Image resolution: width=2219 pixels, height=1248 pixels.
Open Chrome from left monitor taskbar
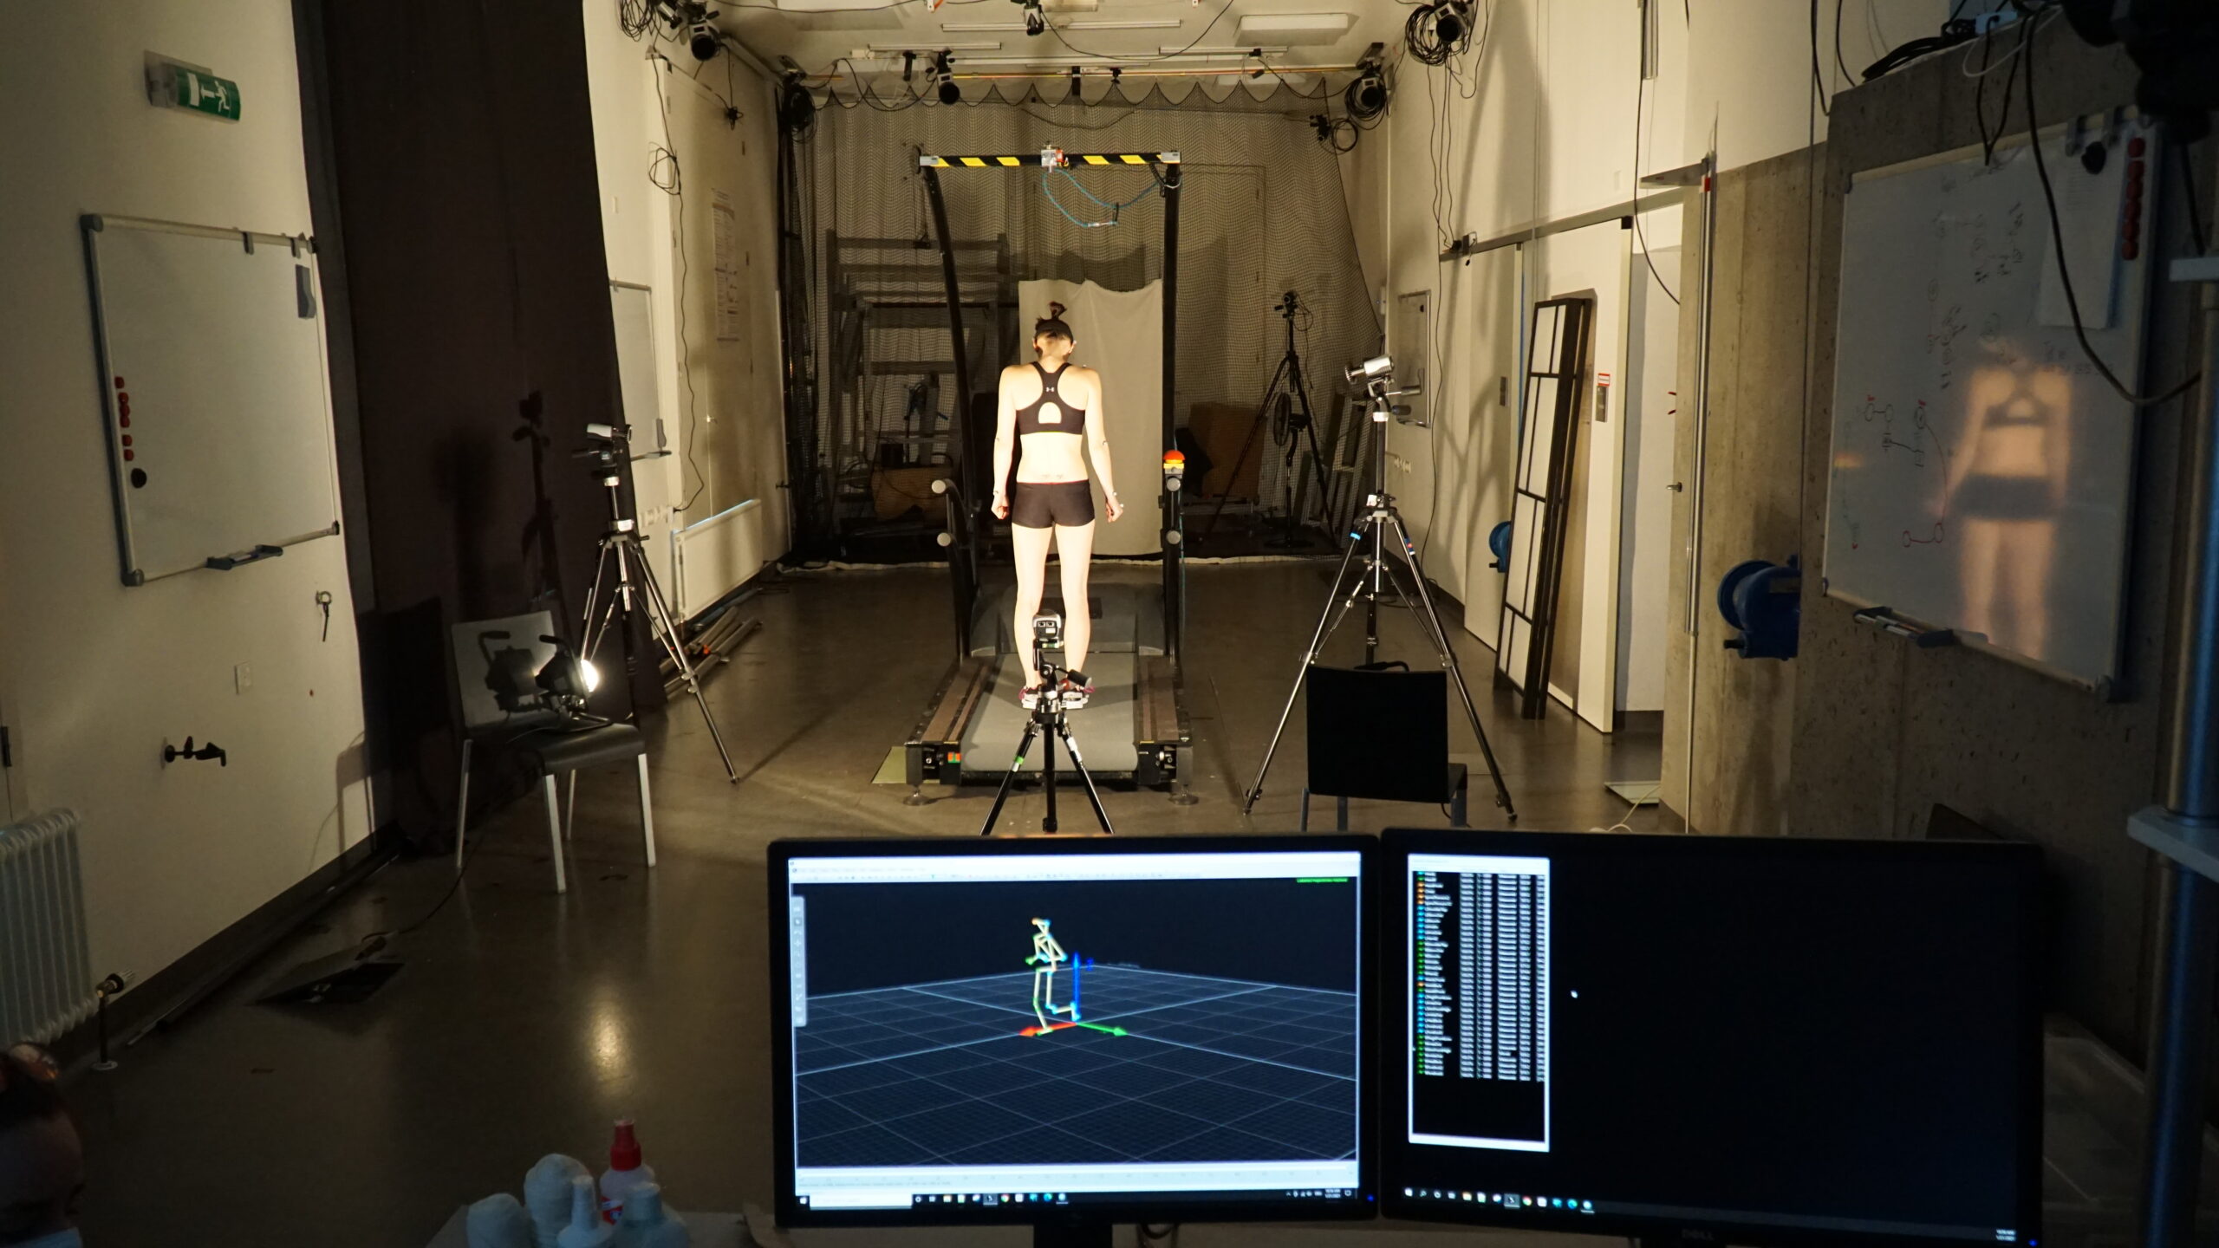click(1005, 1198)
